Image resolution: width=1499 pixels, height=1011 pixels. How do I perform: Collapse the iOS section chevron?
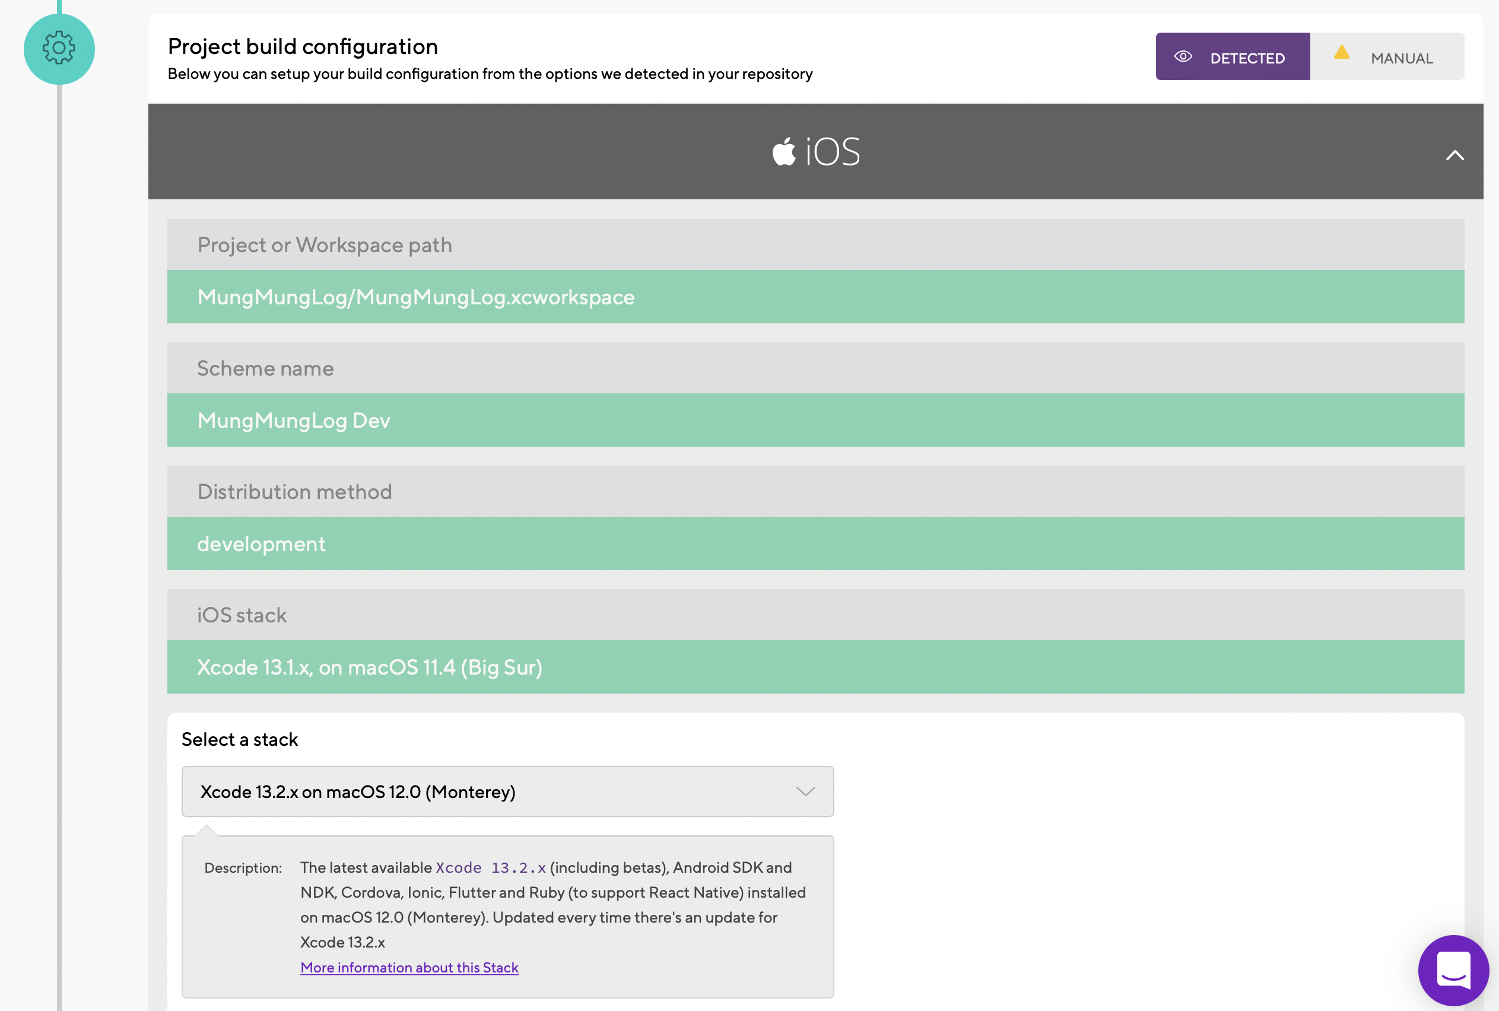pos(1454,155)
